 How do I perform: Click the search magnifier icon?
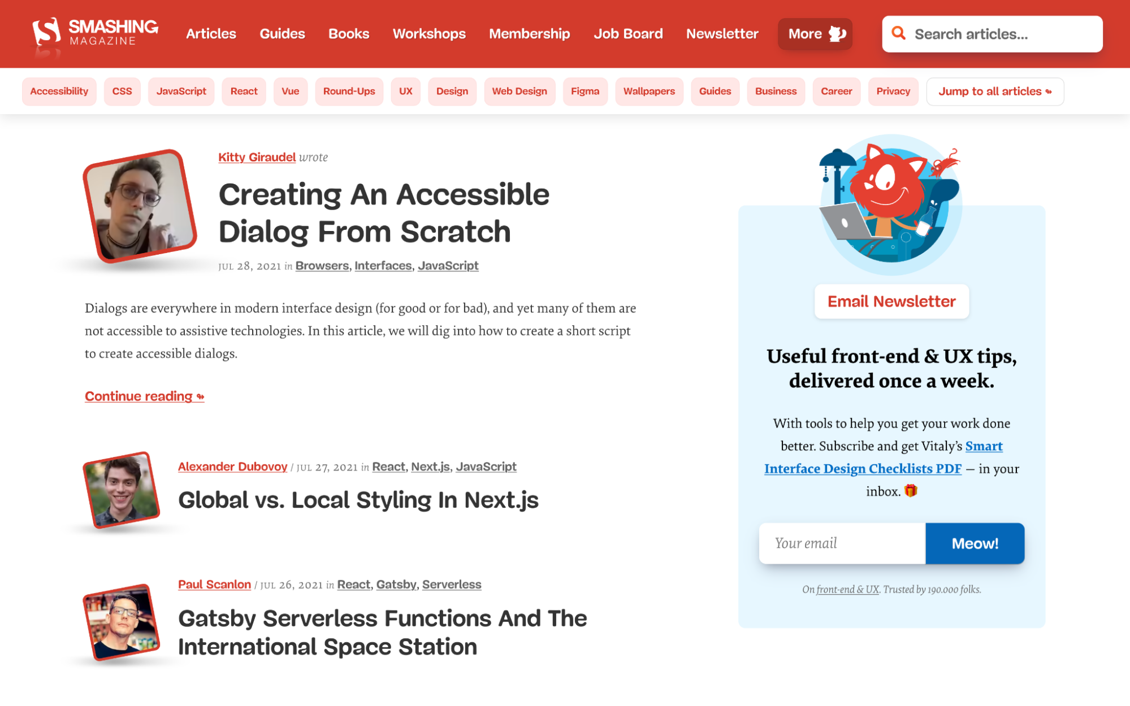point(899,33)
